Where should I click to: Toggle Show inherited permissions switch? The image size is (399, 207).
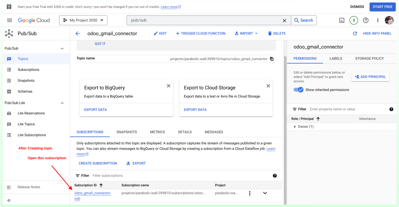pyautogui.click(x=298, y=90)
